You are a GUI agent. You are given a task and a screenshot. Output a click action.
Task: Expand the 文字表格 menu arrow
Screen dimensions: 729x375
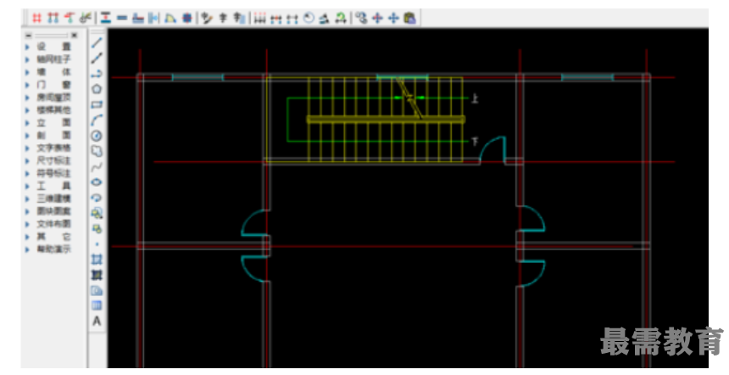27,148
